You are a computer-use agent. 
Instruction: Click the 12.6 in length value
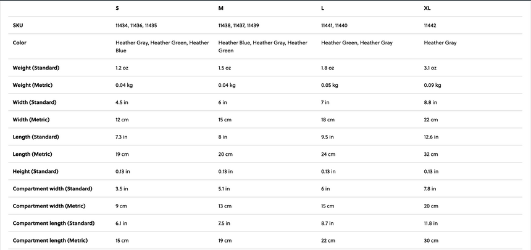coord(431,137)
